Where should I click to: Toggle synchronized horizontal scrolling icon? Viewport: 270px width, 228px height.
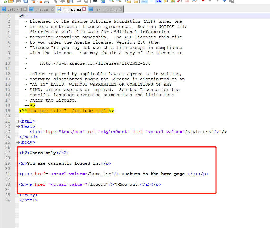[135, 1]
